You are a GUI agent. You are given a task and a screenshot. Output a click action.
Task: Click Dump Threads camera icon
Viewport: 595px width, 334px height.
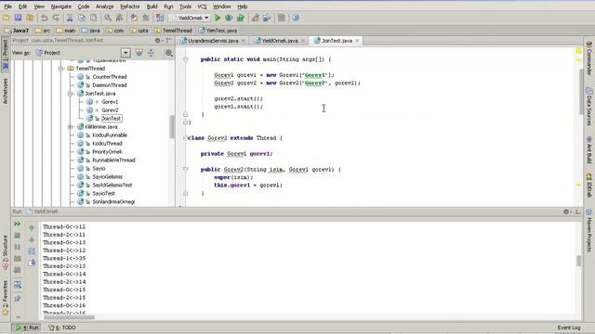18,259
